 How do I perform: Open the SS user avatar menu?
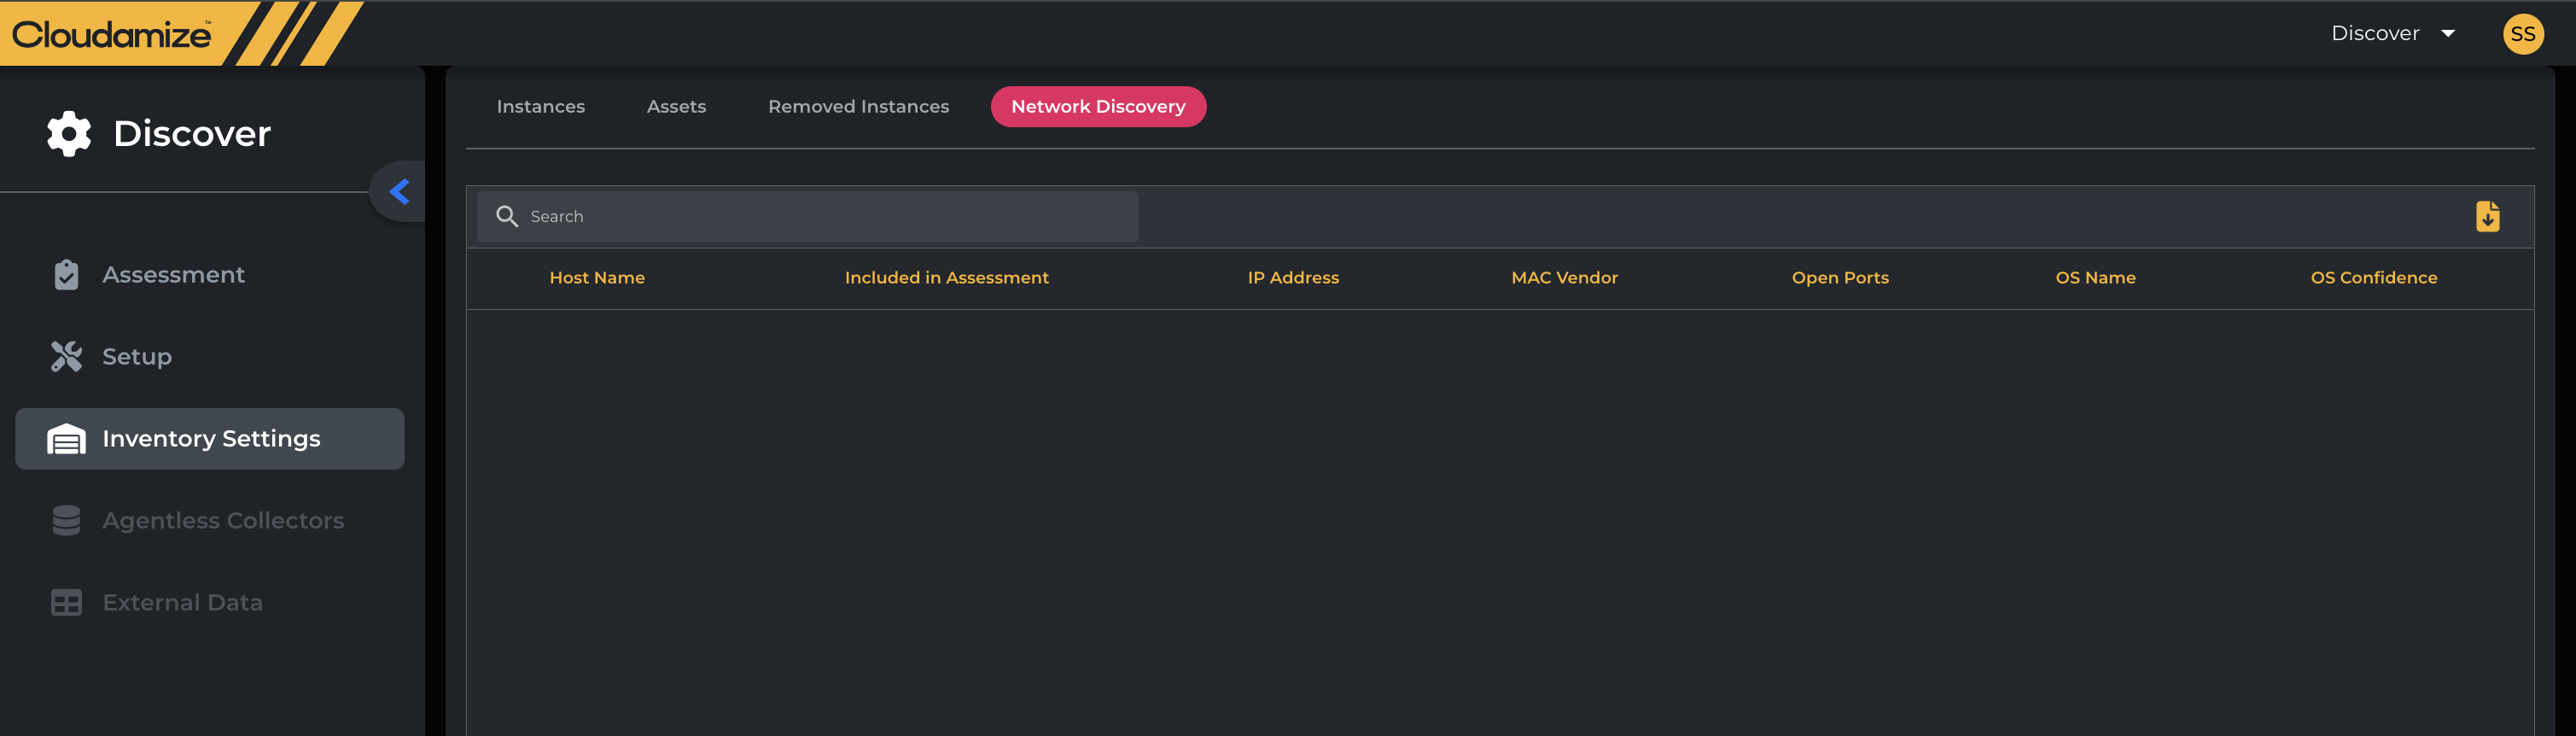coord(2522,34)
